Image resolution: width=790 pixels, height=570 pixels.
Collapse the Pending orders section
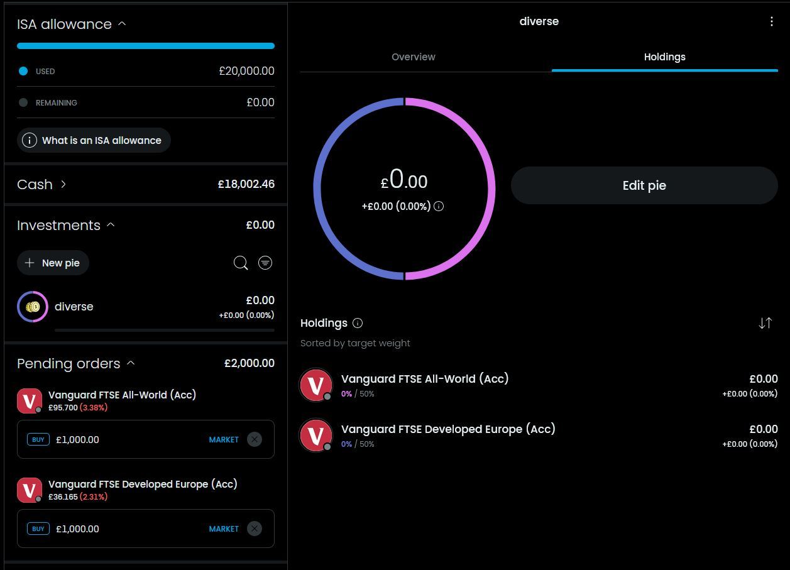click(x=131, y=363)
